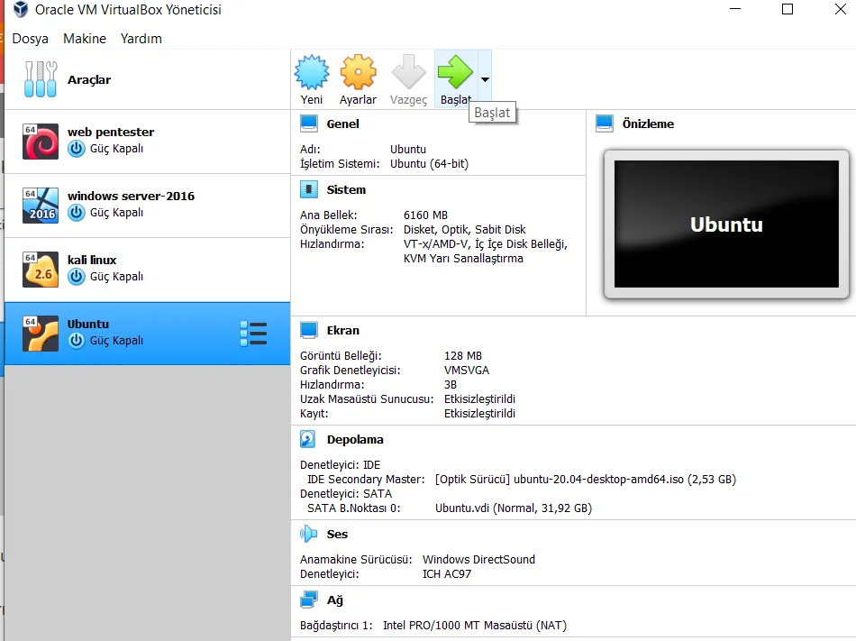Open the Ses settings heading link
This screenshot has width=856, height=641.
337,535
